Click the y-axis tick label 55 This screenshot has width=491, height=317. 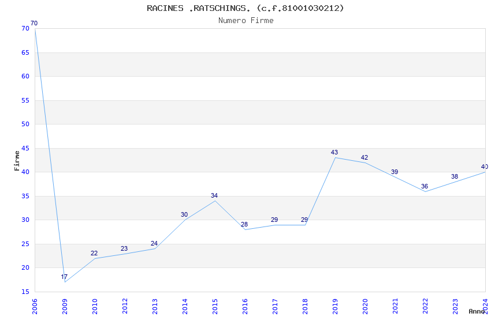tap(25, 100)
